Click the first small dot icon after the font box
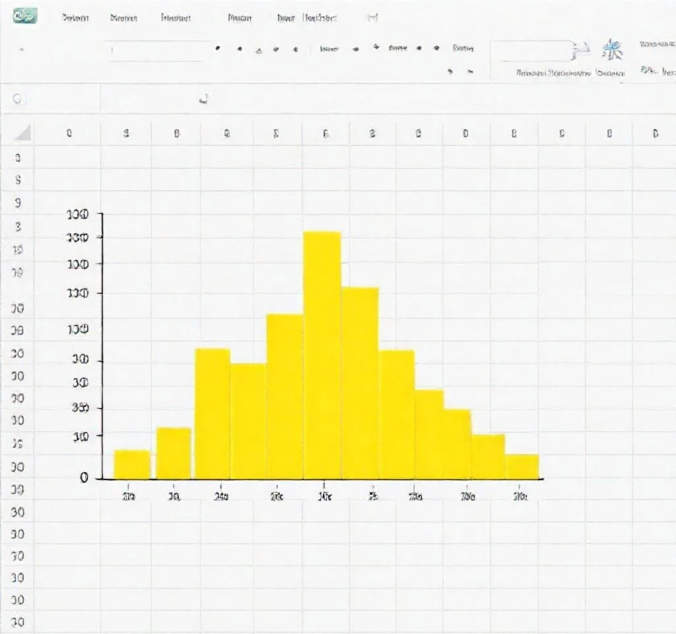The height and width of the screenshot is (634, 676). (x=218, y=49)
